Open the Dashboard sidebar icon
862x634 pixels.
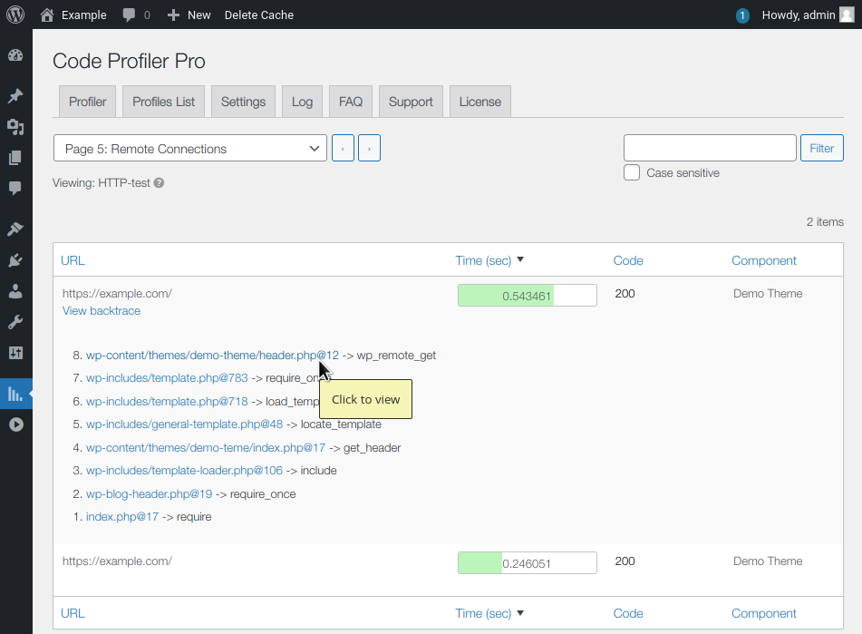[x=15, y=56]
